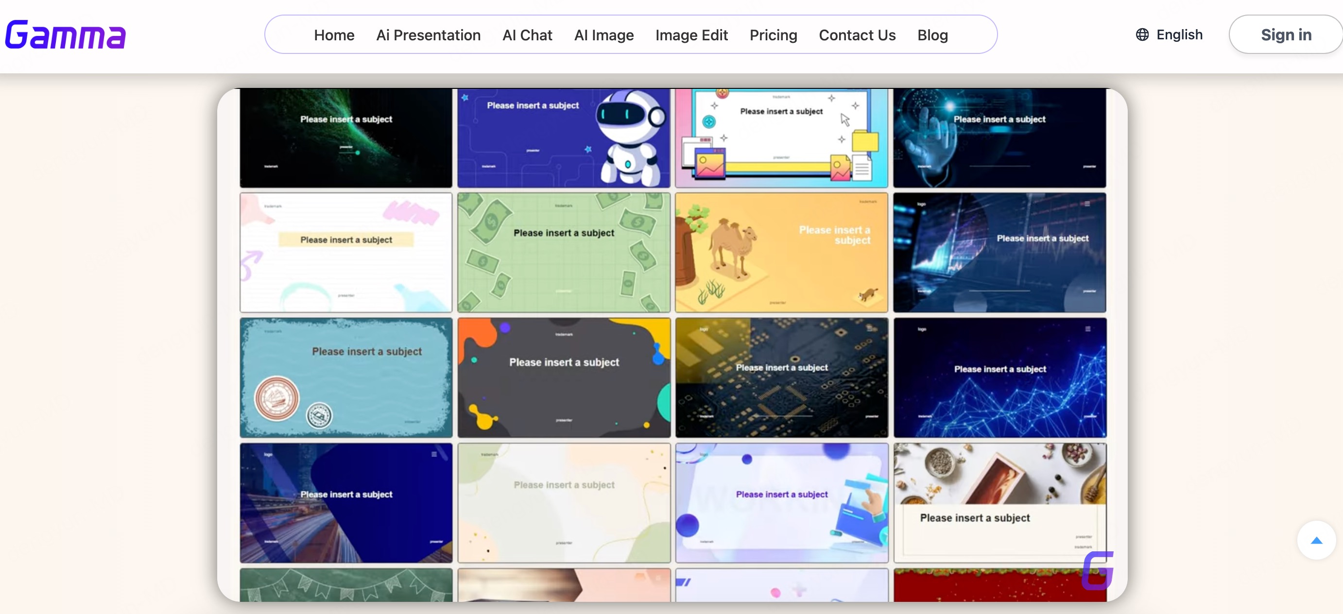Open the Home menu item
This screenshot has width=1343, height=614.
tap(334, 35)
